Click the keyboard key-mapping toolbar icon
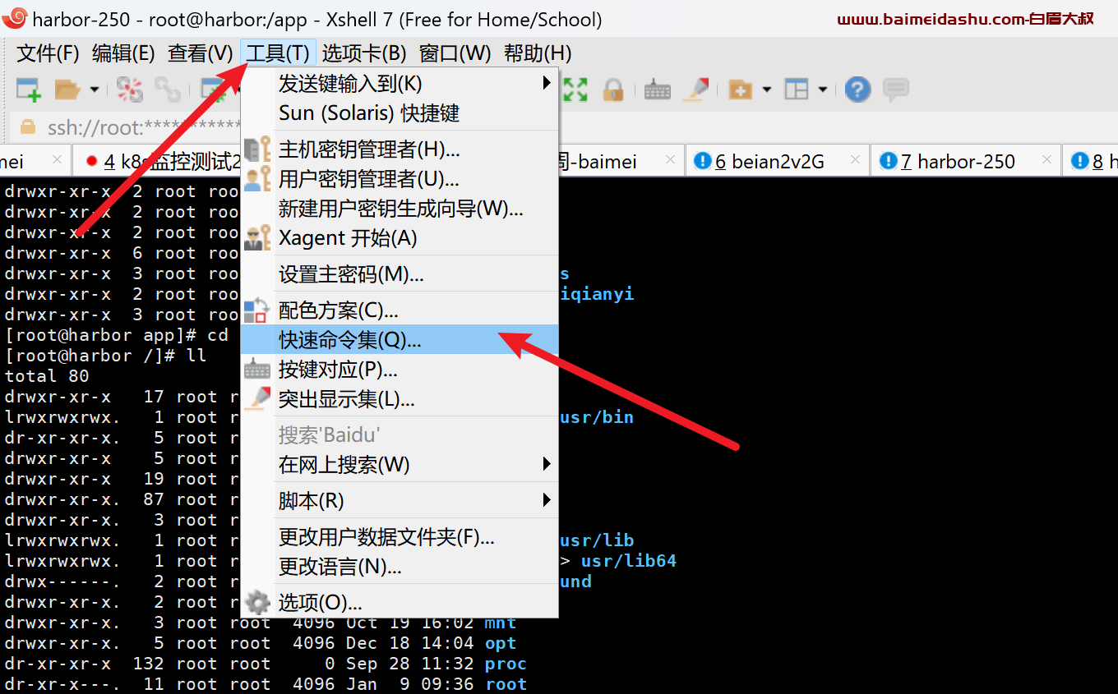This screenshot has width=1118, height=694. (x=658, y=89)
